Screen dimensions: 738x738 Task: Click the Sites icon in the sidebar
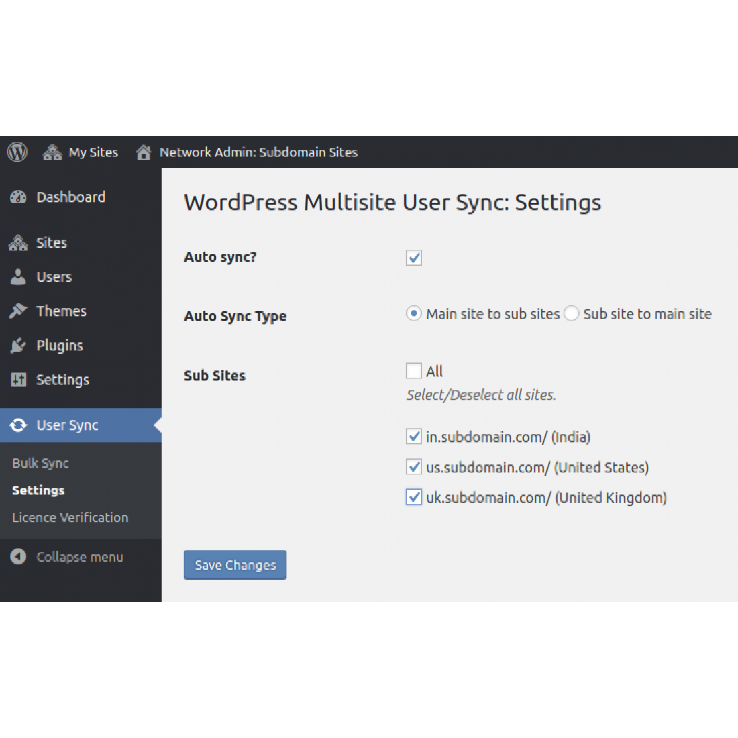point(19,242)
